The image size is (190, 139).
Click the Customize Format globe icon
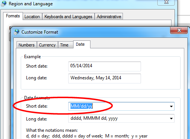17,32
